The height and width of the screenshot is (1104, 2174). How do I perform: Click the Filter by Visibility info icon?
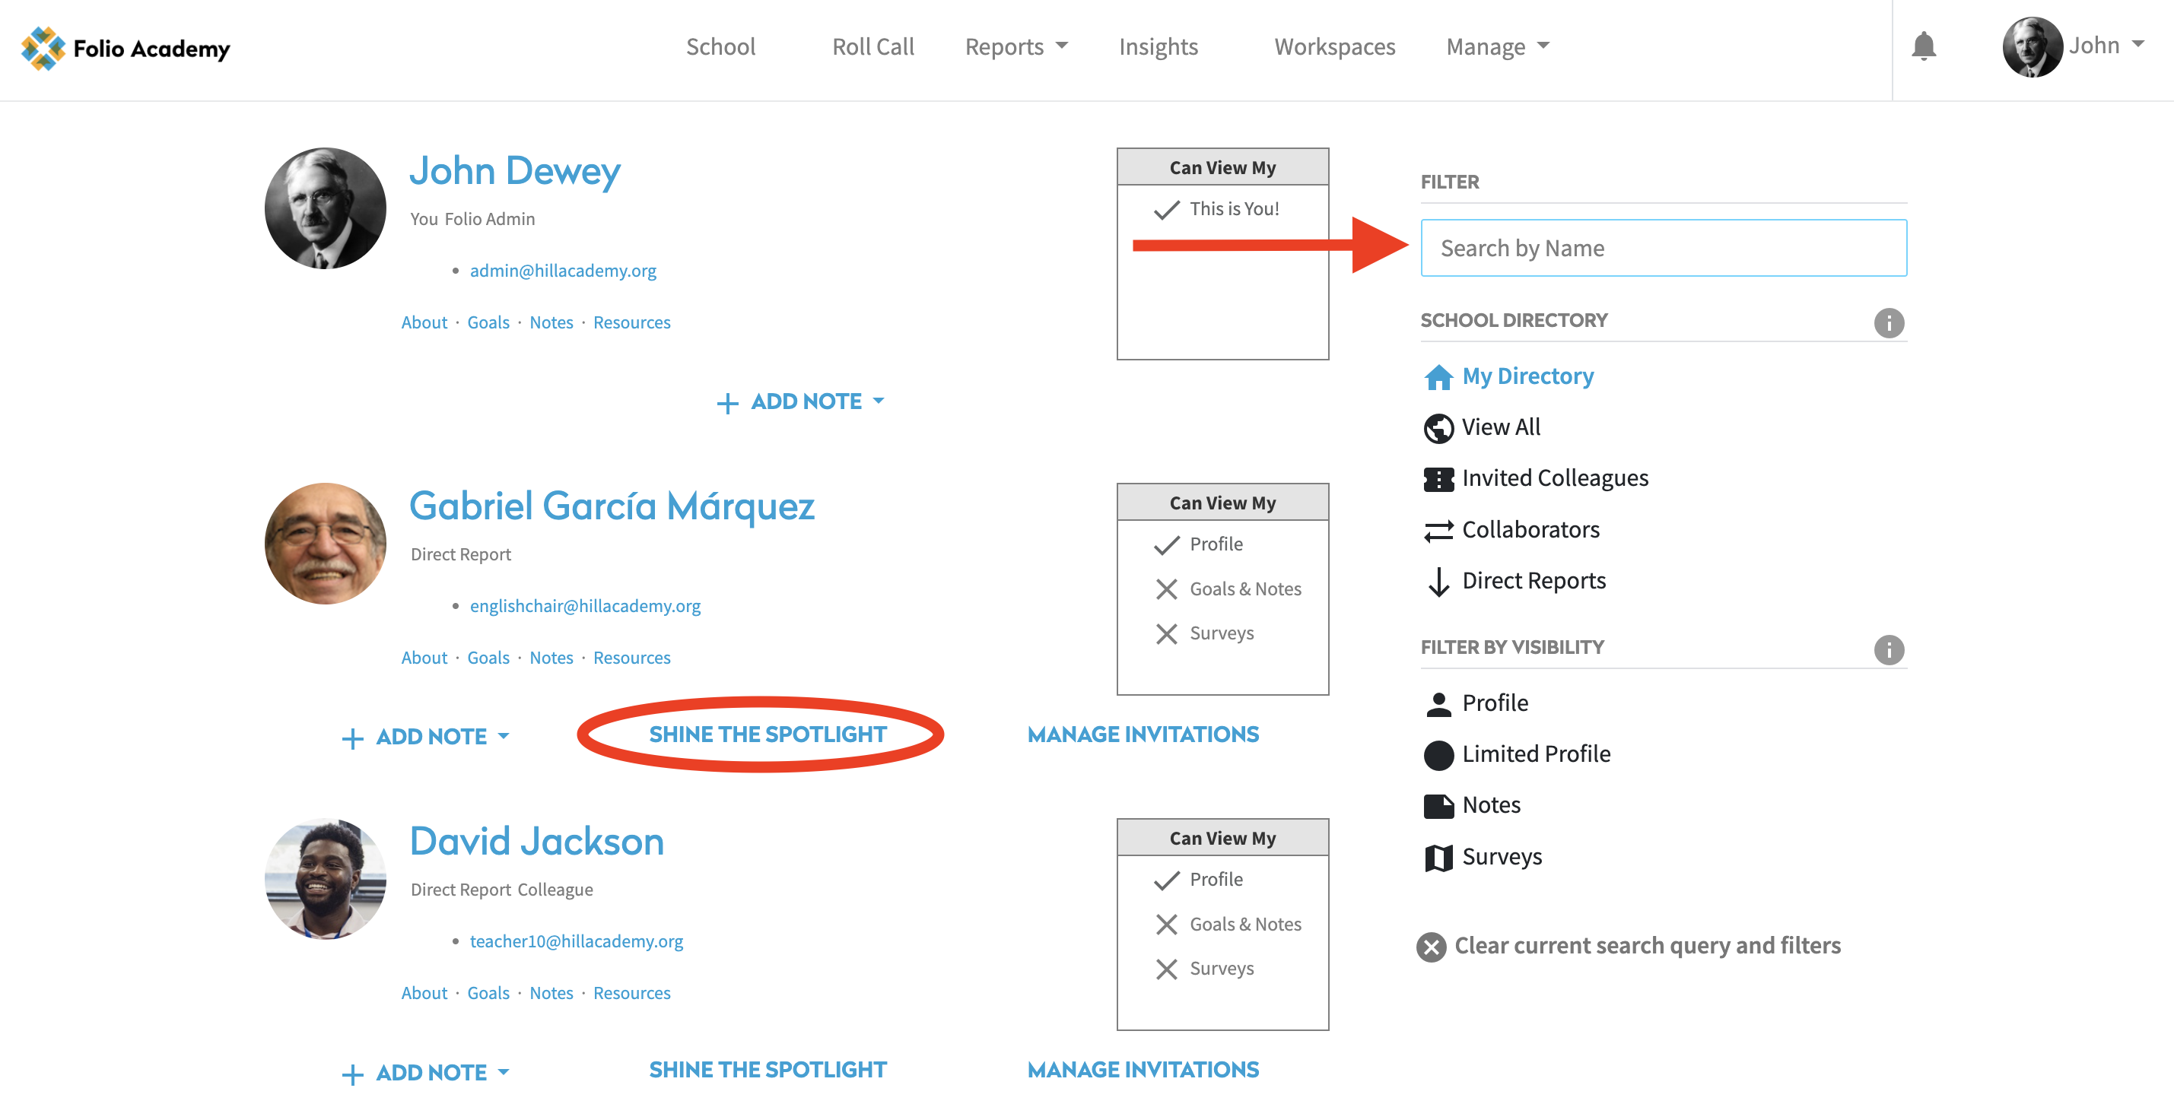[1888, 649]
